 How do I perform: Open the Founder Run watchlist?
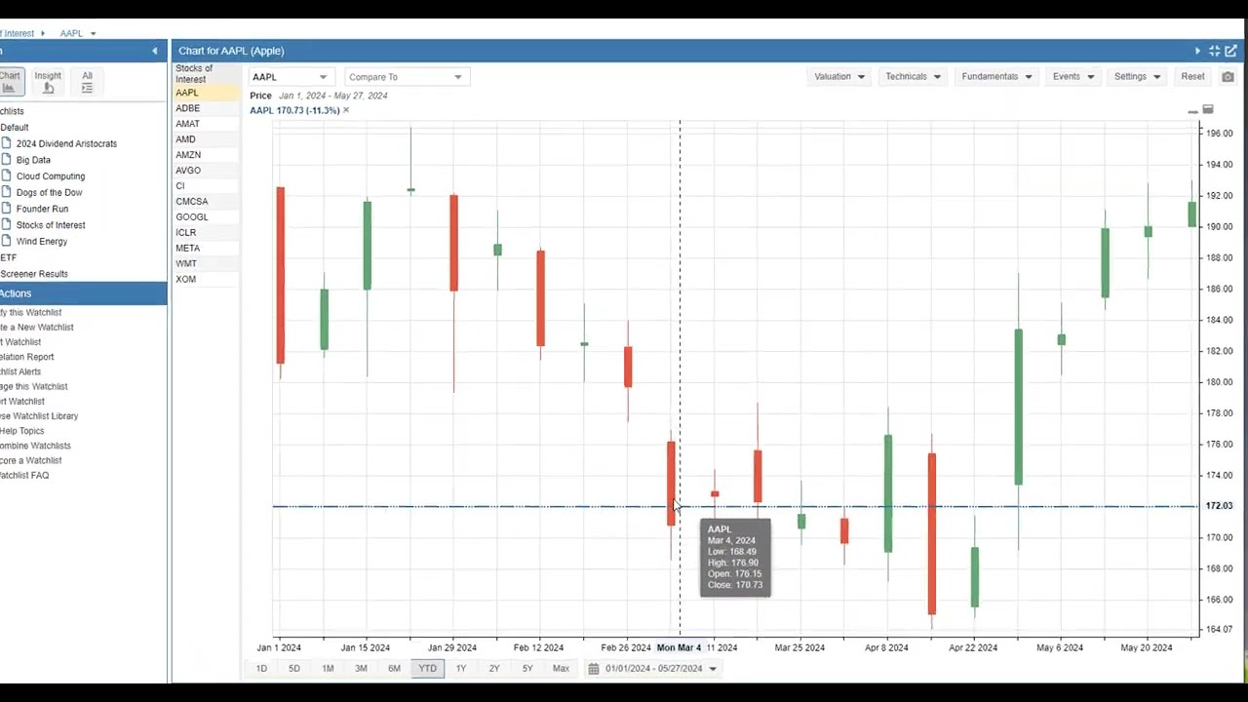42,209
